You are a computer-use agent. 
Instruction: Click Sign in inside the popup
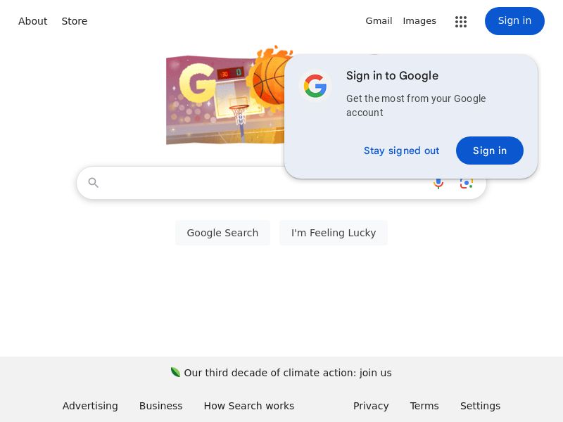pyautogui.click(x=490, y=151)
